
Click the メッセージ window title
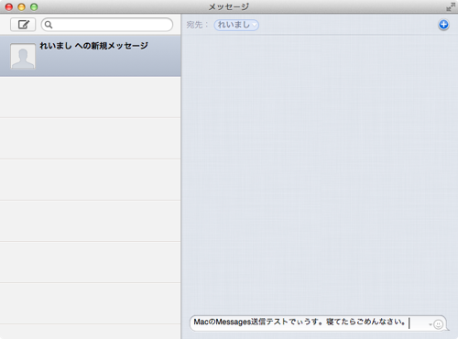(x=229, y=6)
